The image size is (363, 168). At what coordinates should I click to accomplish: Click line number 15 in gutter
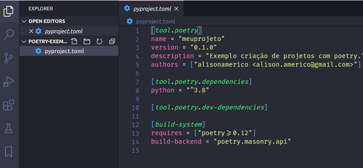tap(136, 150)
